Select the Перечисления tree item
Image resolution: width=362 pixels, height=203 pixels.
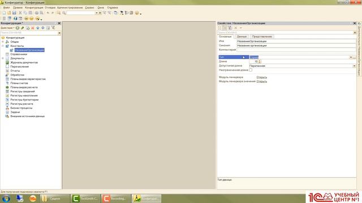point(20,67)
